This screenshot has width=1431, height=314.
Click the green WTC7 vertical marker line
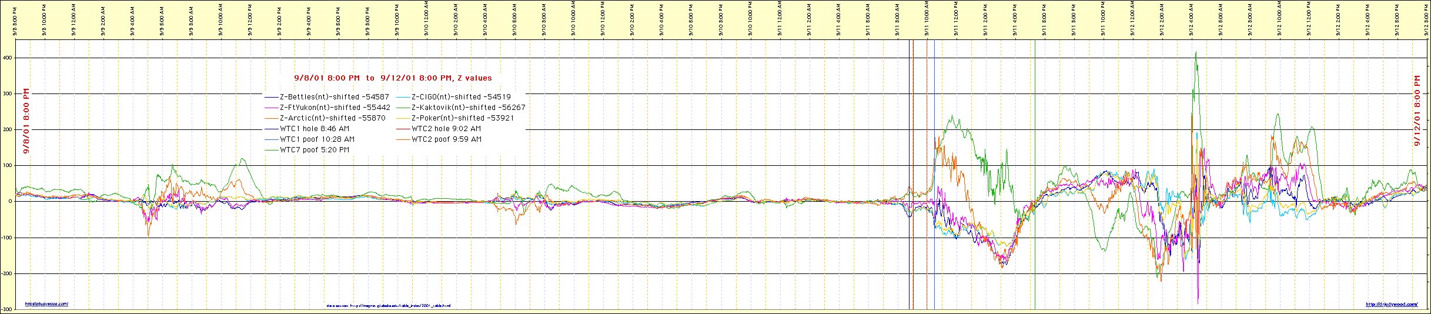coord(1035,235)
